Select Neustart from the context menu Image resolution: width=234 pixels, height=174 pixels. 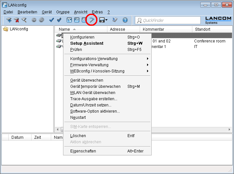click(x=78, y=118)
